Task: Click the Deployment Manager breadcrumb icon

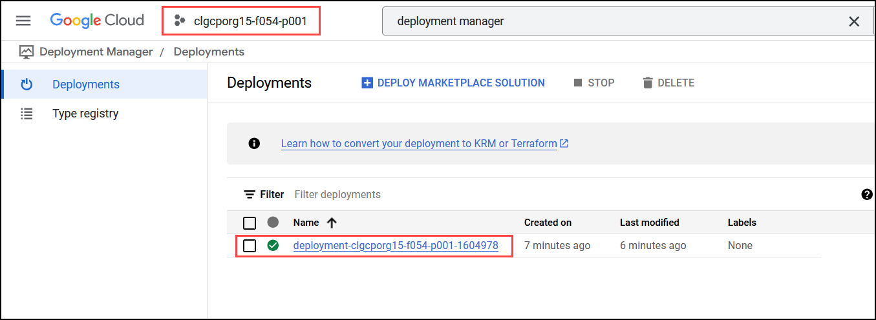Action: click(27, 52)
